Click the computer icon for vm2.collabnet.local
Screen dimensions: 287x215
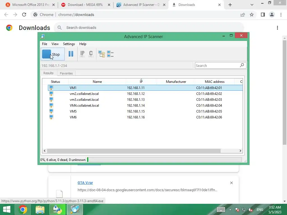[51, 94]
